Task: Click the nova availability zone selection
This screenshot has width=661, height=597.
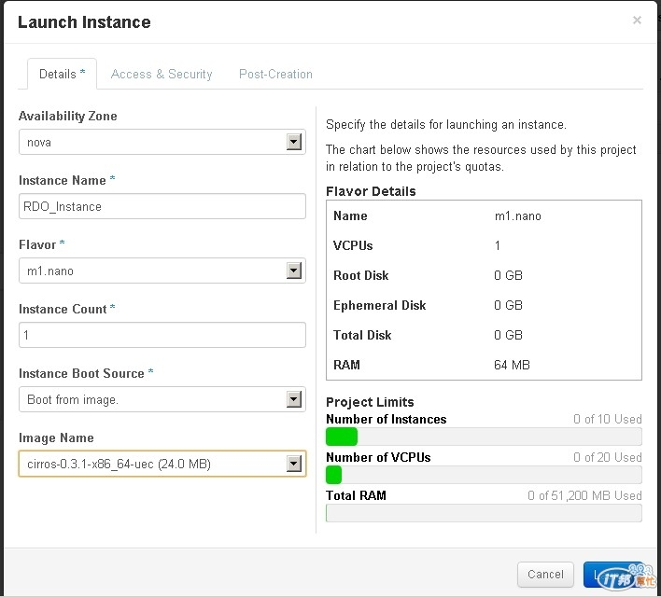Action: click(x=149, y=142)
